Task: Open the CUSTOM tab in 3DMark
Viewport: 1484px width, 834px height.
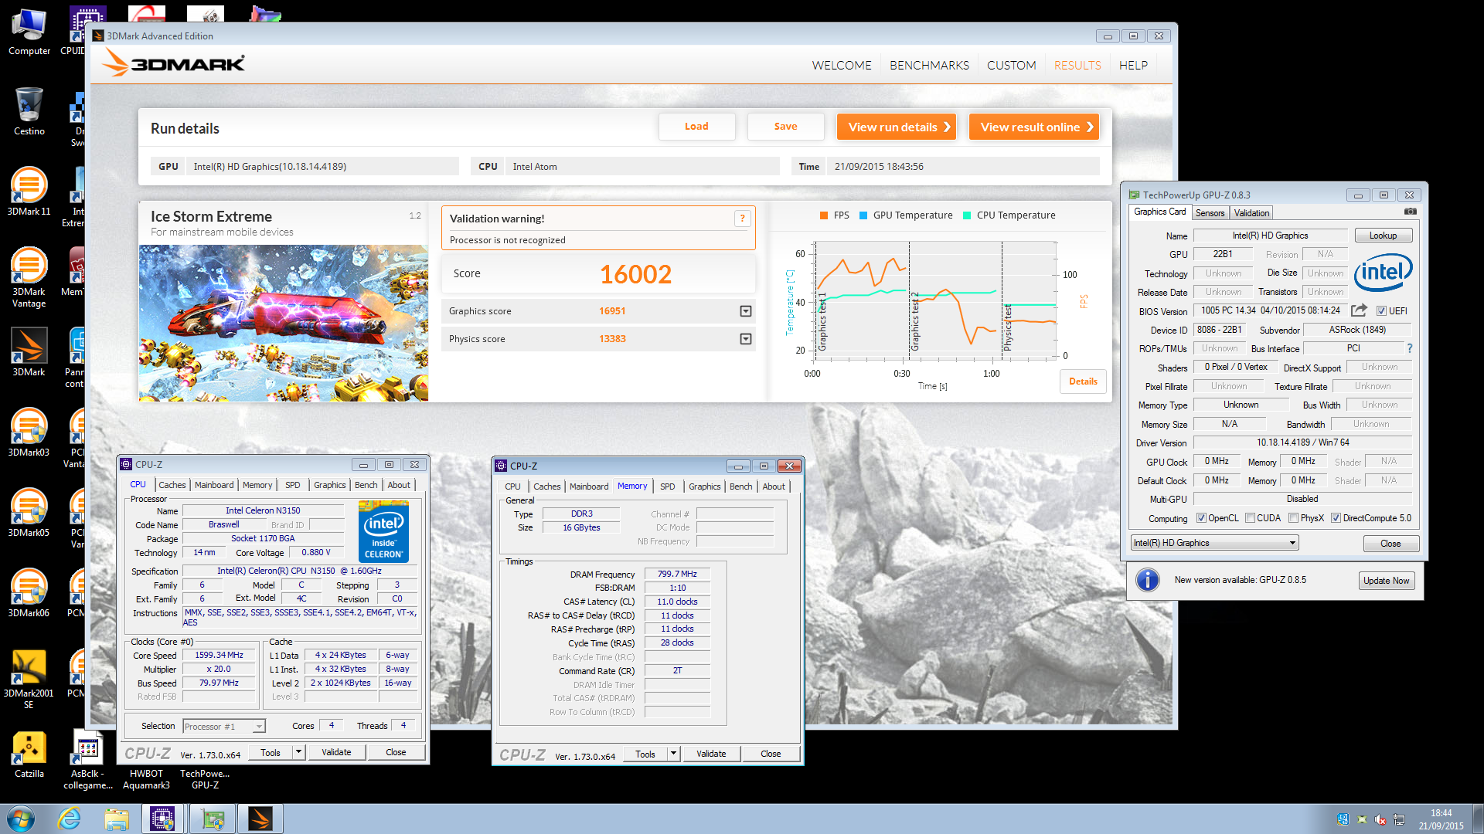Action: tap(1011, 66)
